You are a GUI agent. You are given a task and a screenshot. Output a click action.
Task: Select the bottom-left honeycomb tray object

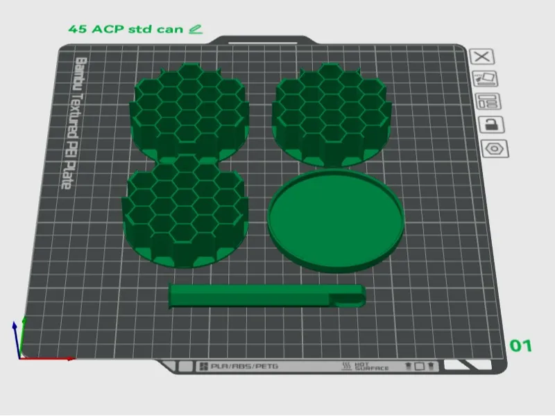(x=184, y=212)
